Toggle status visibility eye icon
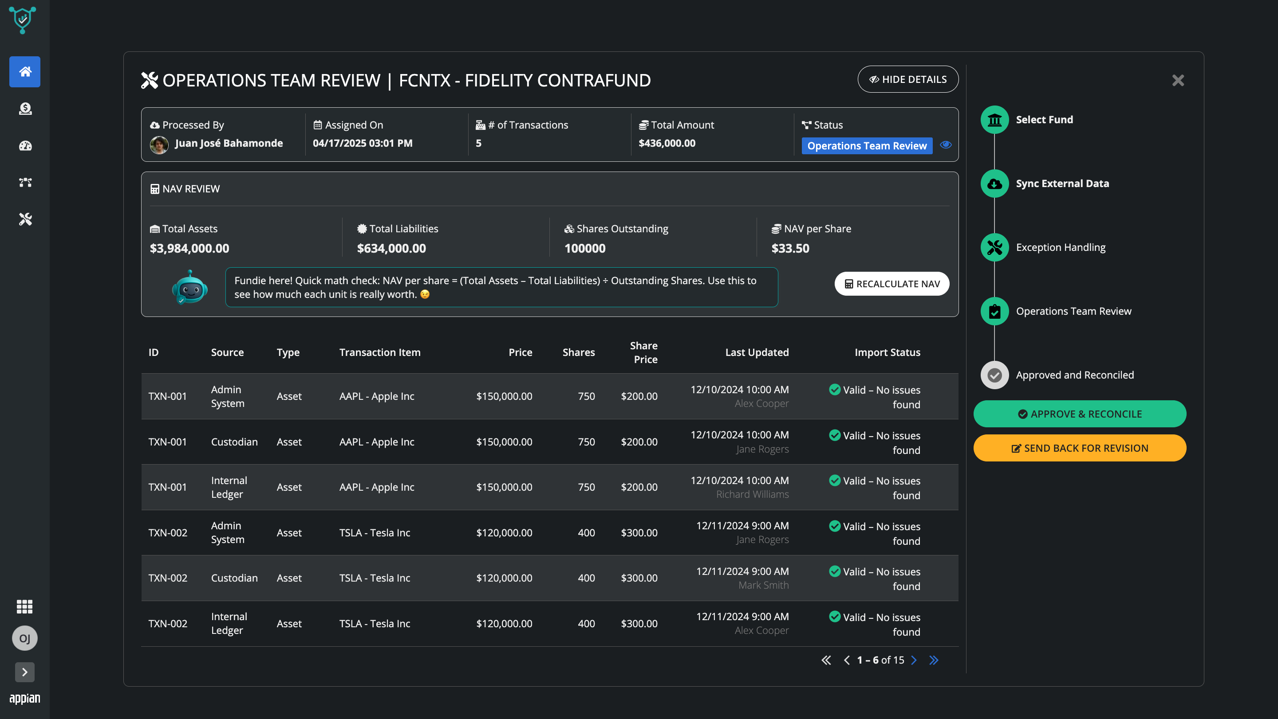1278x719 pixels. 946,145
